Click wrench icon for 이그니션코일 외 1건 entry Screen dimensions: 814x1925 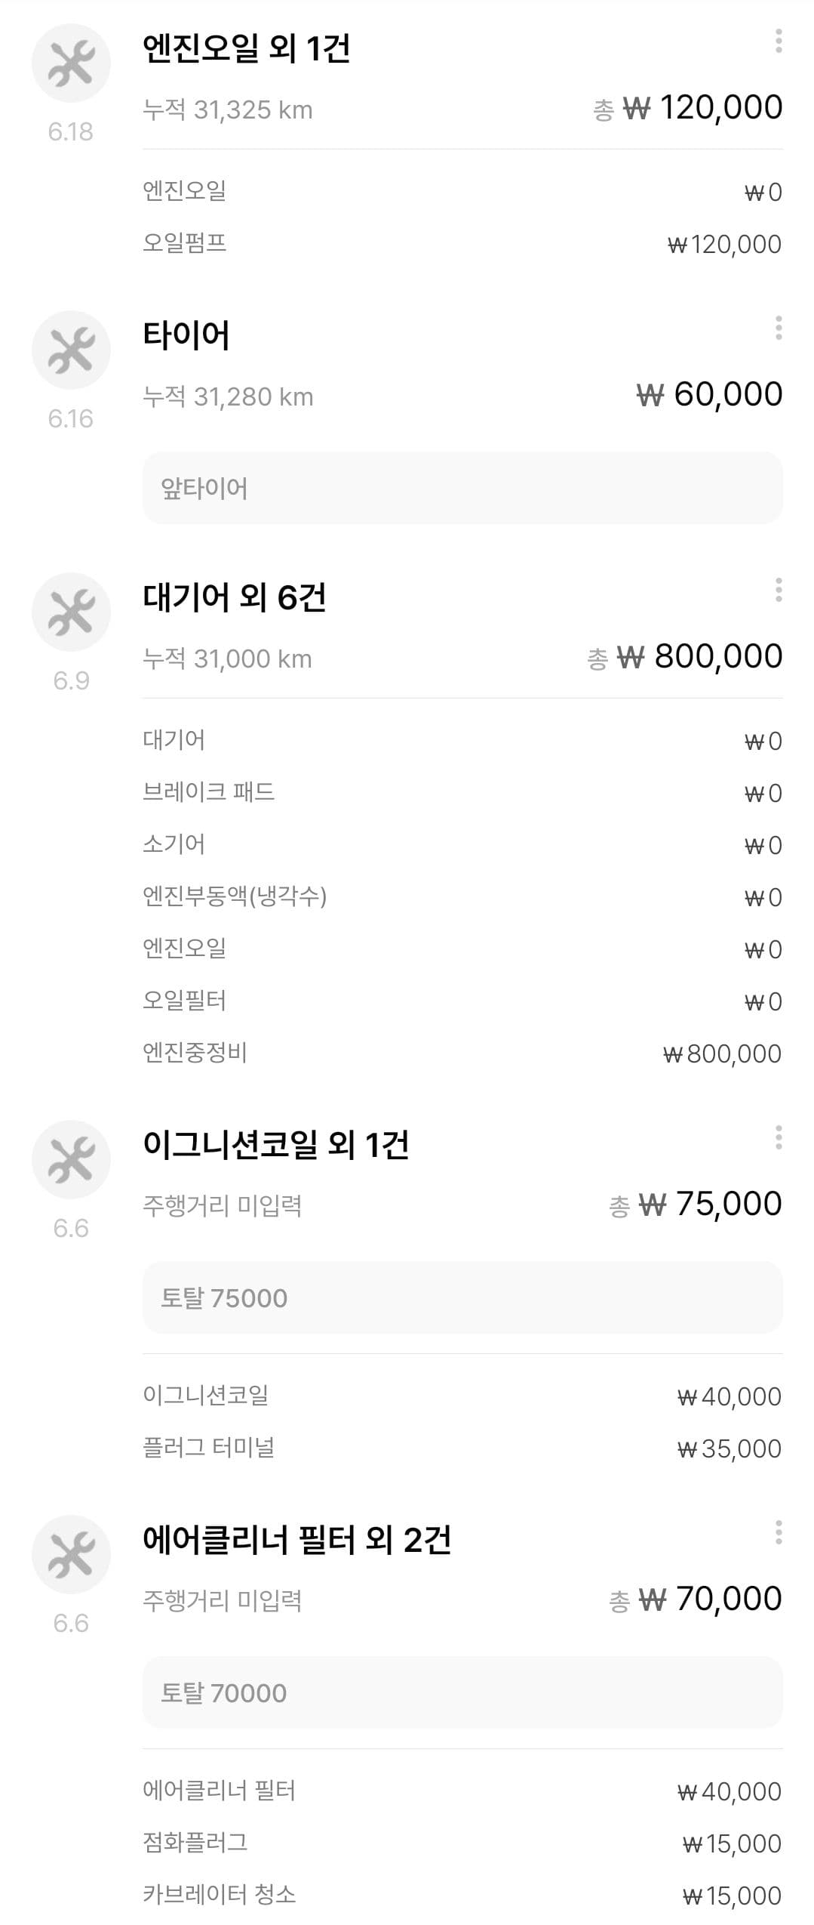(x=71, y=1160)
